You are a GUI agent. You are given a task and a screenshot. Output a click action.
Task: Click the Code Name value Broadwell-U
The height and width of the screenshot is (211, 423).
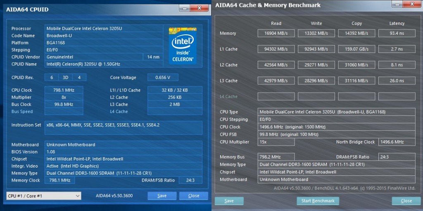(104, 36)
